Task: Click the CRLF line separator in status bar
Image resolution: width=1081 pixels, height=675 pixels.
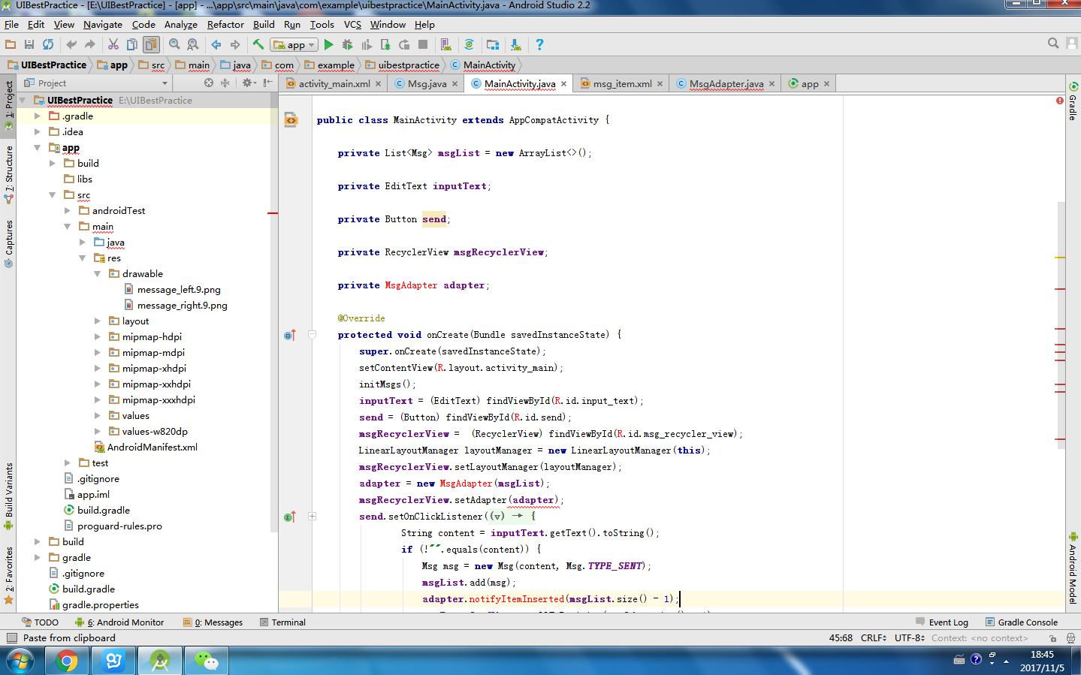Action: point(874,638)
